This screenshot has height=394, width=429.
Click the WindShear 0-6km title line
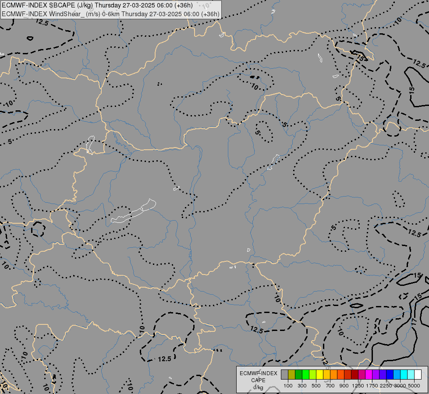(x=110, y=14)
